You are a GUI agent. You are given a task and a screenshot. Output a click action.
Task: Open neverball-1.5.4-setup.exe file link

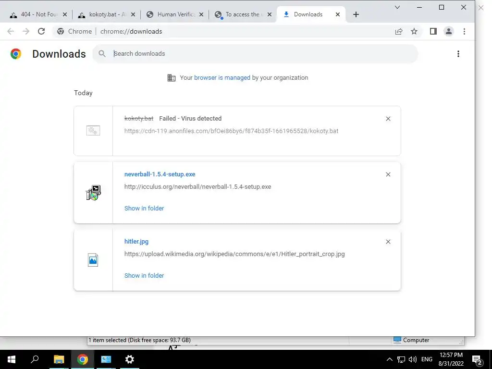click(160, 174)
